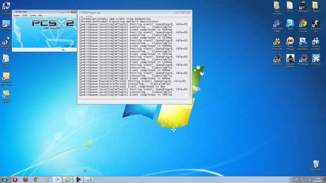Launch PhotoScape desktop shortcut
Viewport: 326px width, 183px height.
click(x=303, y=60)
